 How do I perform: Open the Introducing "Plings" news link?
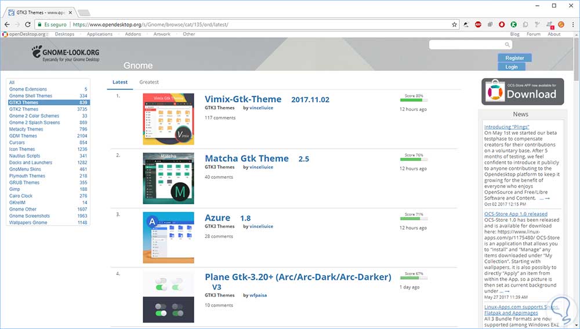click(x=506, y=127)
